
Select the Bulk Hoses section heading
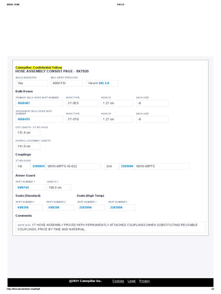tap(24, 91)
